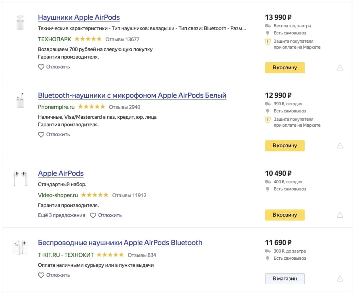Click the warning triangle next to the В магазин button

(340, 278)
